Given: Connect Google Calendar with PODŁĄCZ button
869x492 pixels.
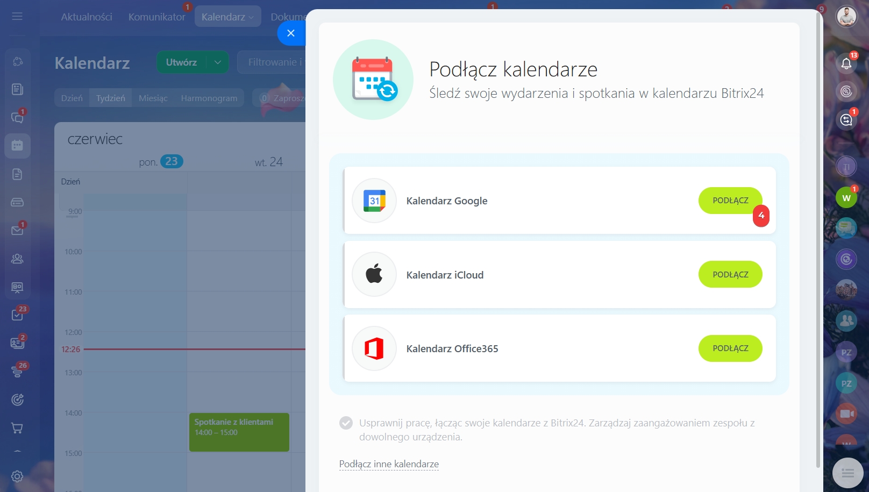Looking at the screenshot, I should [x=730, y=201].
